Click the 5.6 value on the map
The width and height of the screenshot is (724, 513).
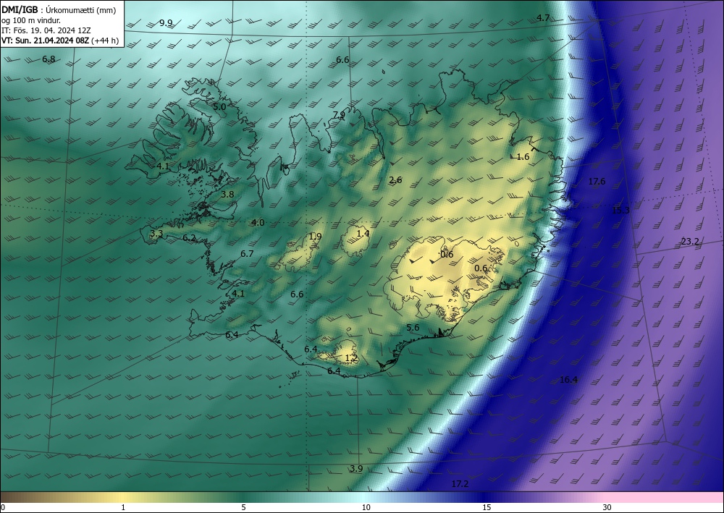click(413, 328)
